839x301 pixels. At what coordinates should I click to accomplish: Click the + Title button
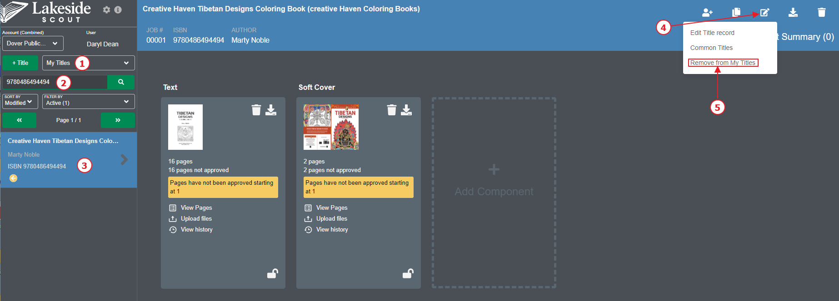[20, 63]
